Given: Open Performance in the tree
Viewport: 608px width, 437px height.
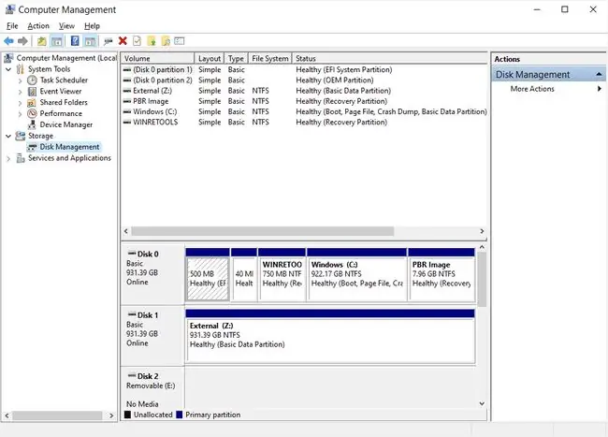Looking at the screenshot, I should [x=61, y=113].
